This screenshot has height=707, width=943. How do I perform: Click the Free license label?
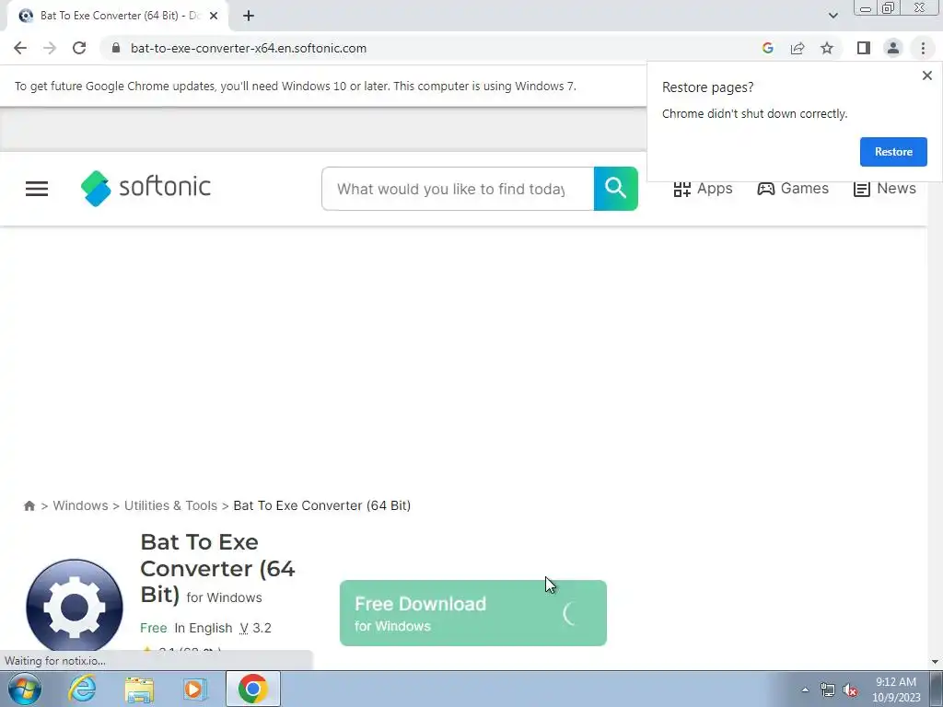(154, 628)
